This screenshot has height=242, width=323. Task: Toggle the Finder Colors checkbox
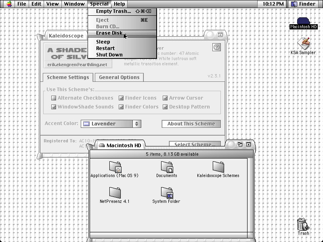121,107
